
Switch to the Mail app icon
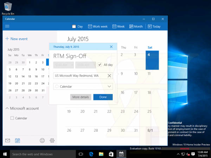pos(7,140)
